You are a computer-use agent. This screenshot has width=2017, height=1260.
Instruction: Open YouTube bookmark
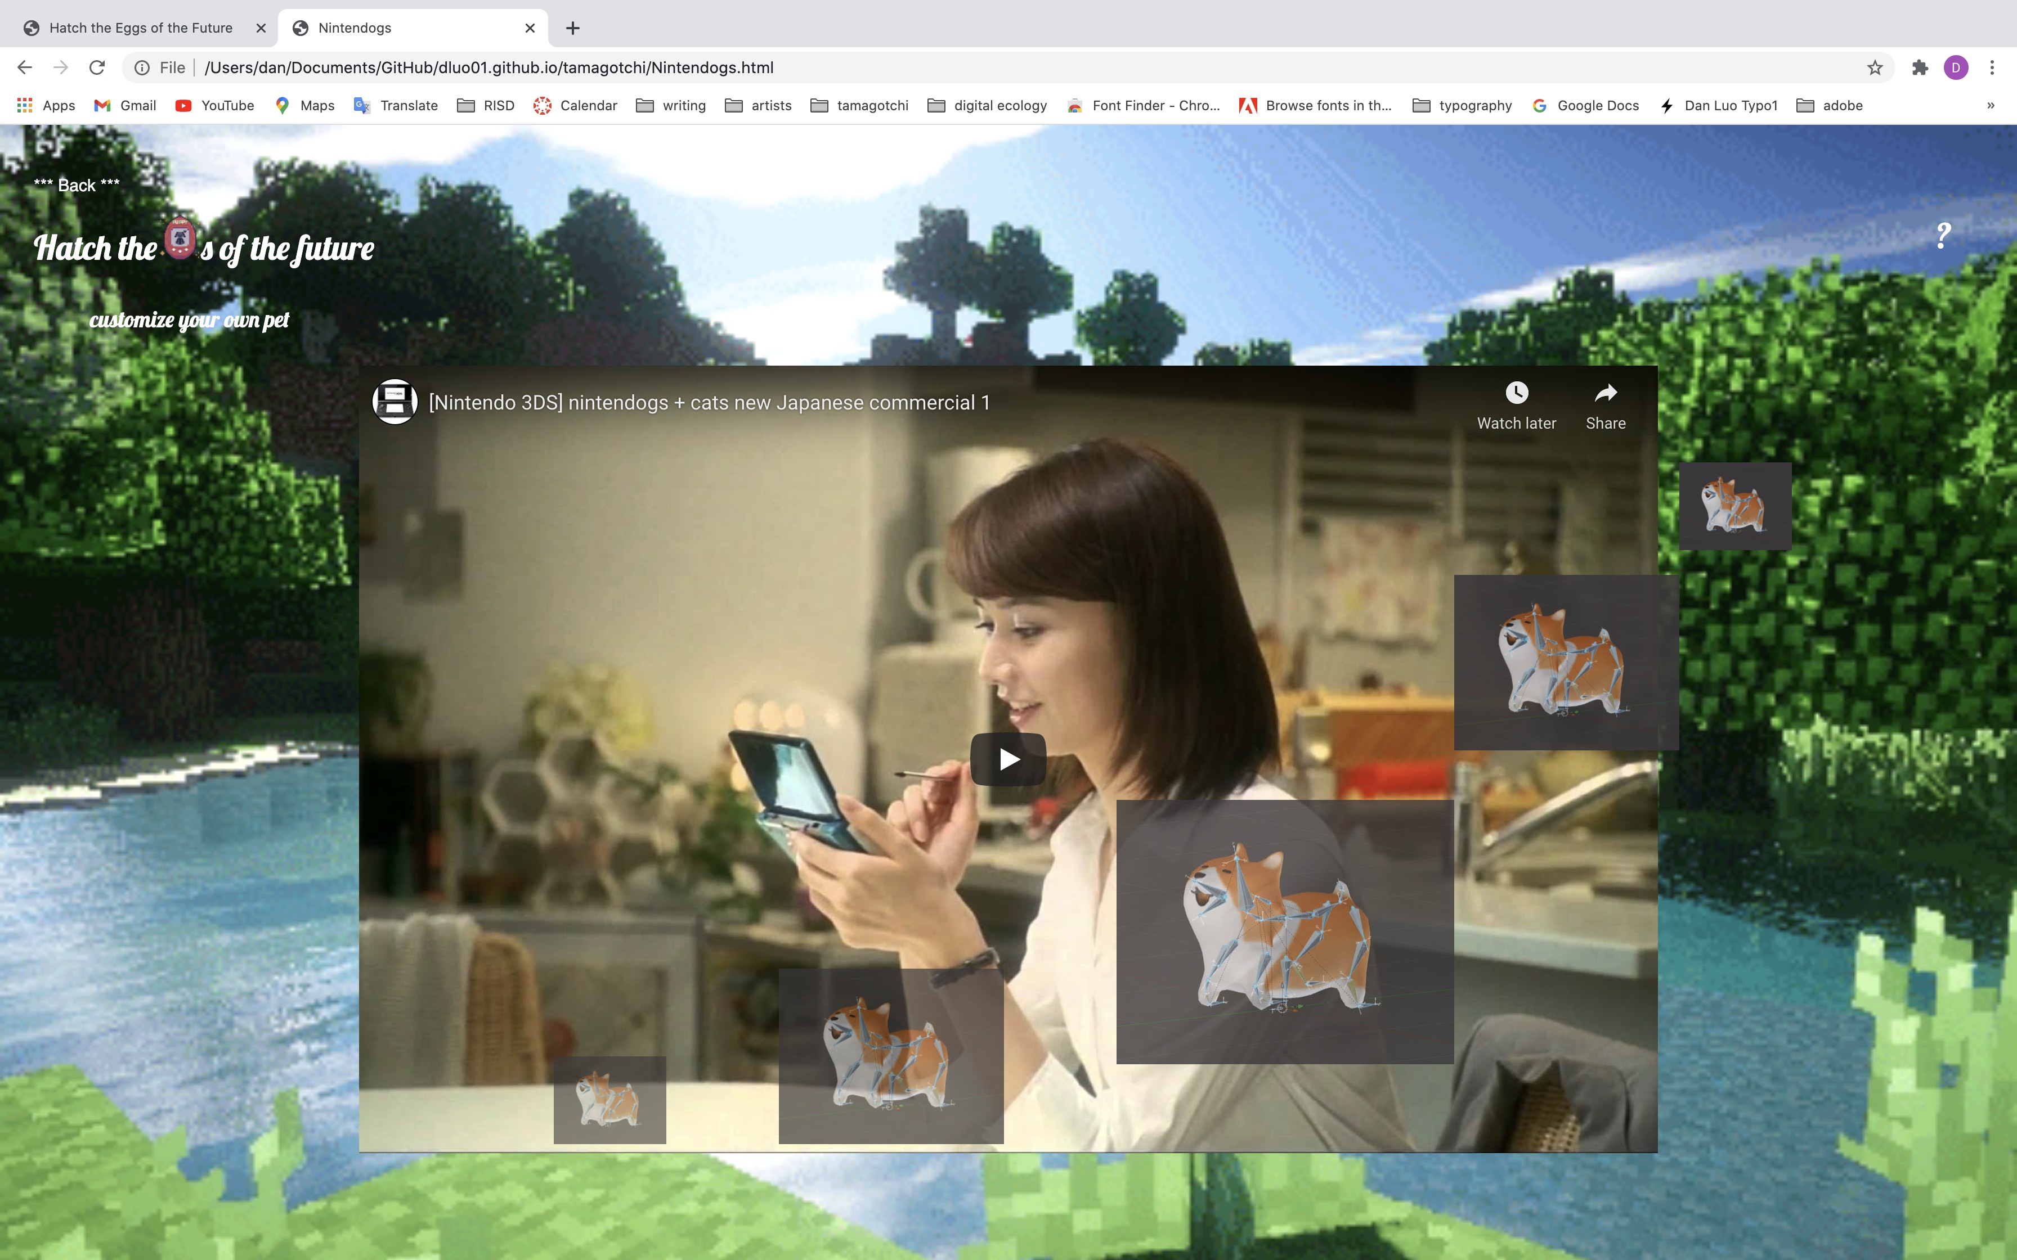214,105
